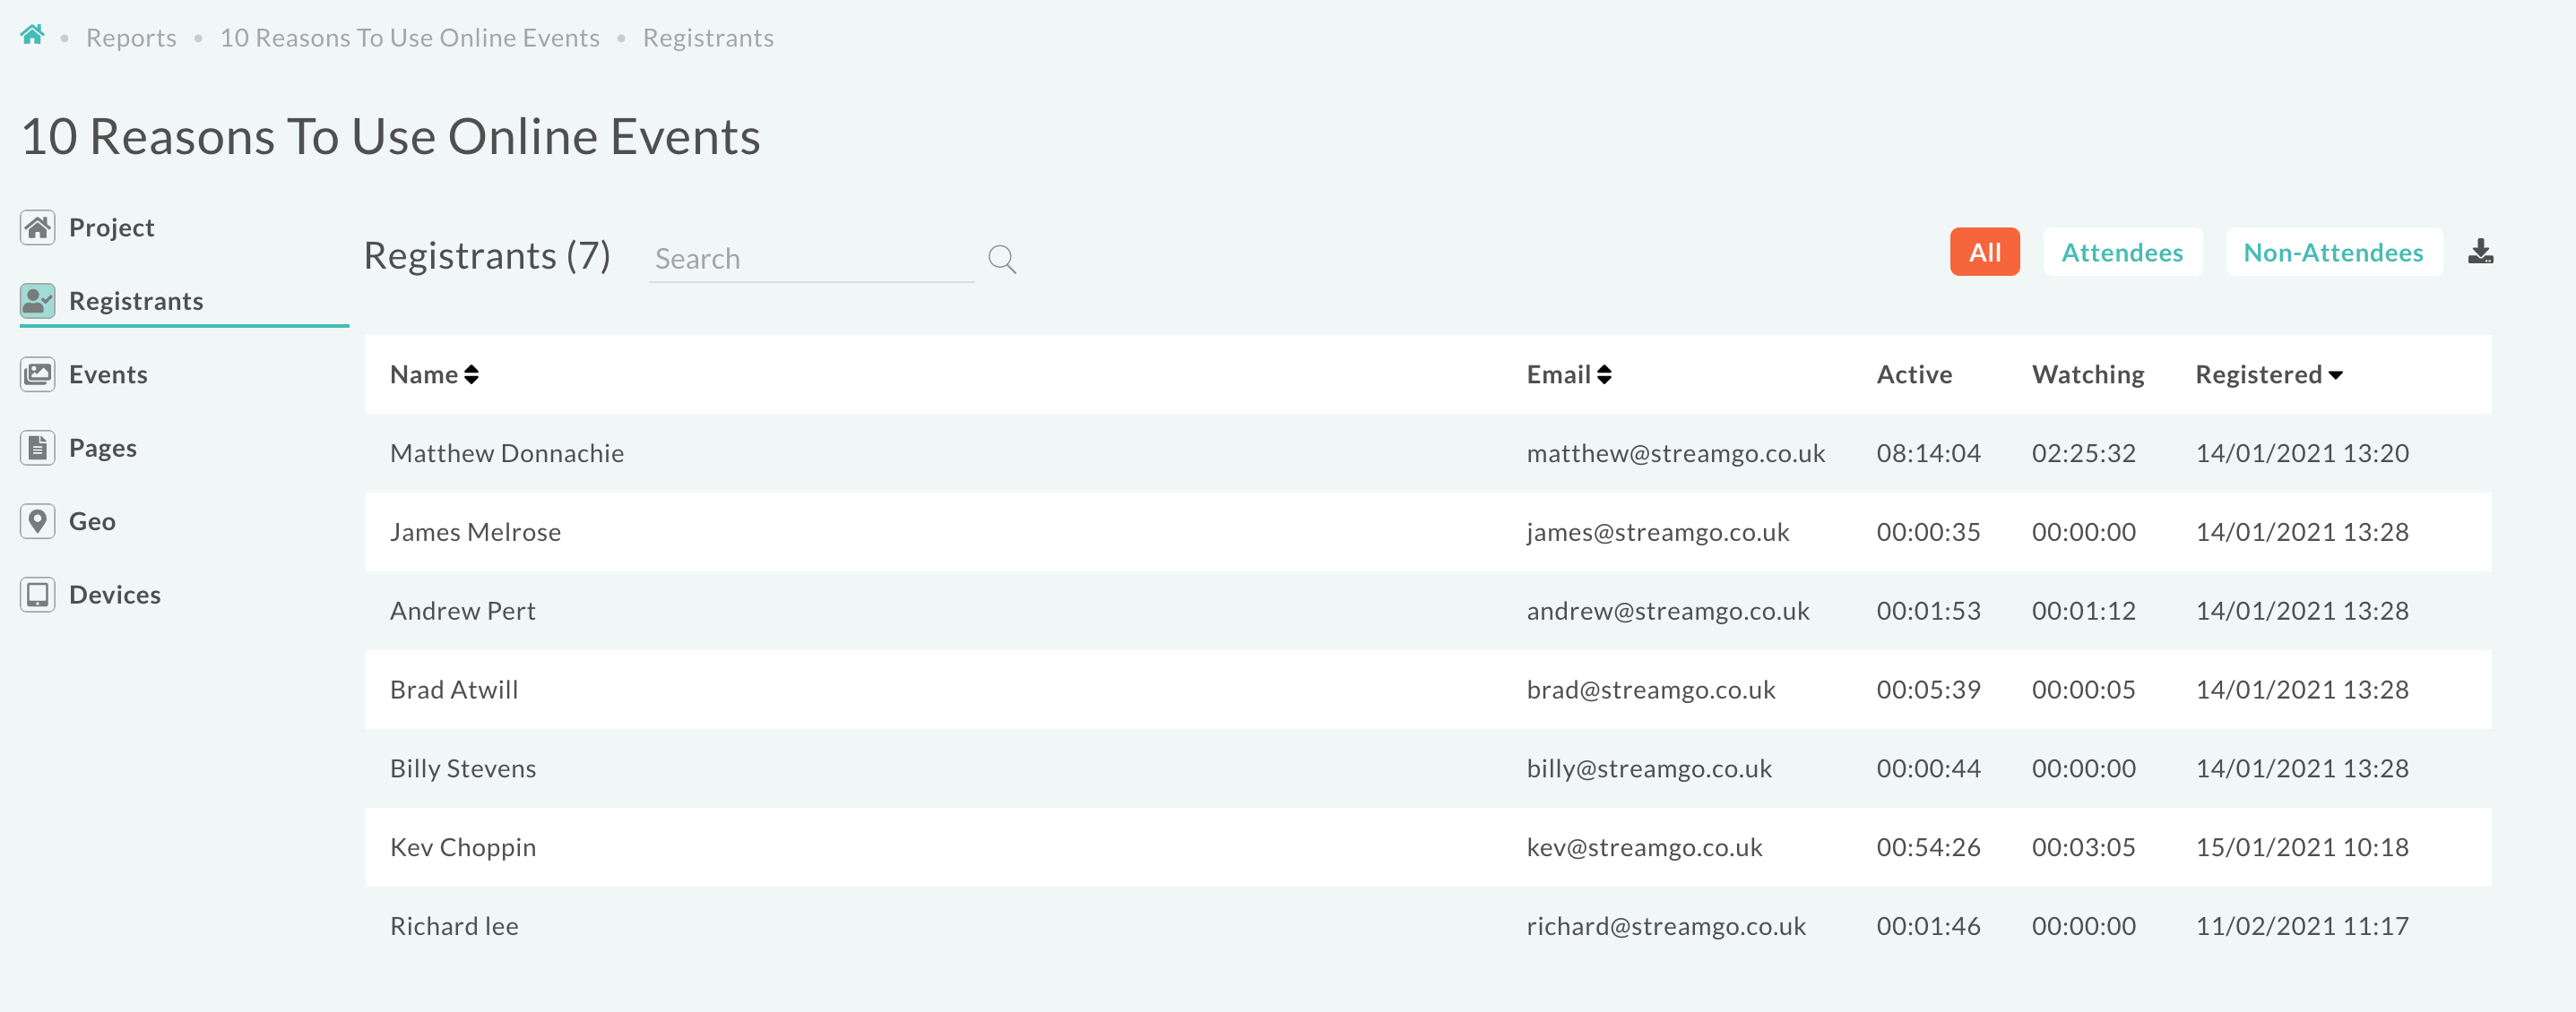2576x1012 pixels.
Task: Open Pages sidebar label
Action: [x=103, y=449]
